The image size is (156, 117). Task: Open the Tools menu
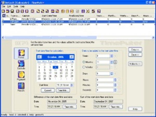point(16,6)
